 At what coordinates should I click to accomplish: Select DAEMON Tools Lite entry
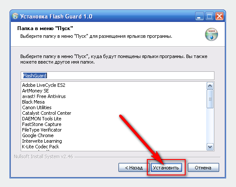tap(42, 119)
